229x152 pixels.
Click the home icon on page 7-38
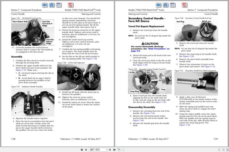pos(52,5)
